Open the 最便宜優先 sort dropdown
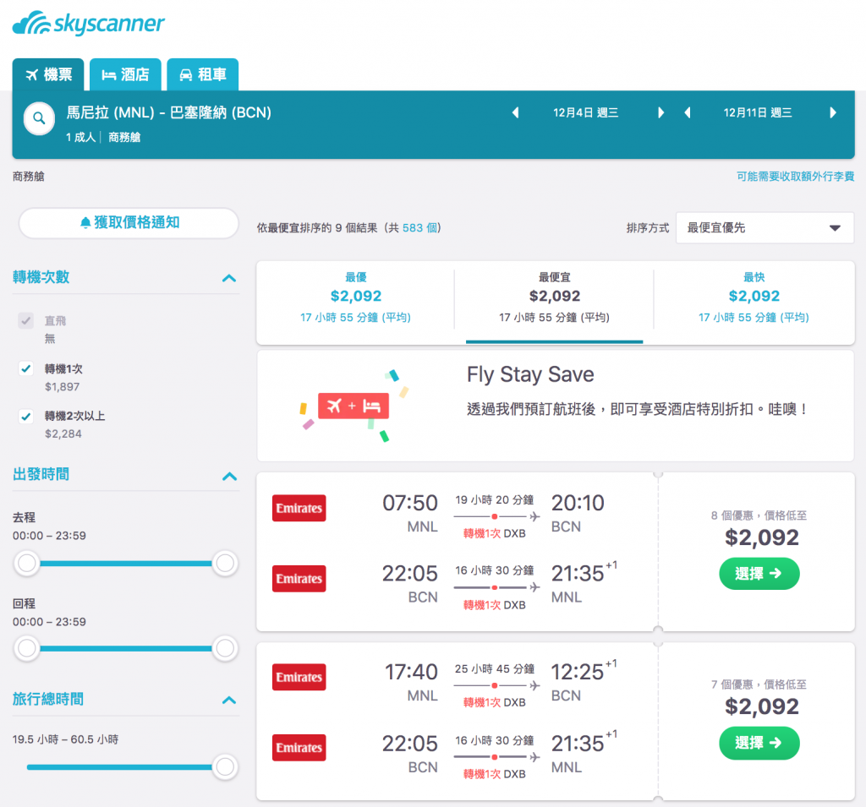Screen dimensions: 866x807 tap(765, 228)
